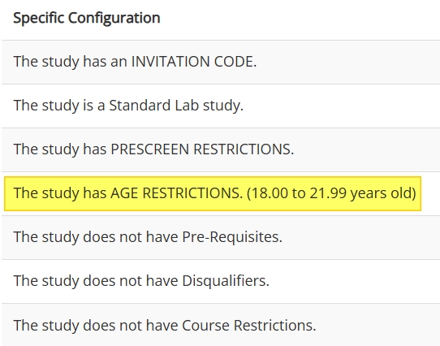Viewport: 440px width, 346px height.
Task: Click the word Disqualifiers
Action: coord(226,280)
